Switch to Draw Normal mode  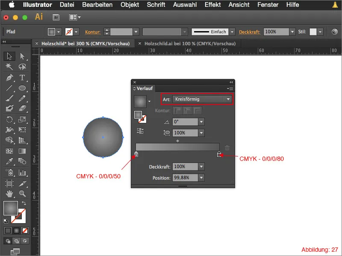coord(8,241)
